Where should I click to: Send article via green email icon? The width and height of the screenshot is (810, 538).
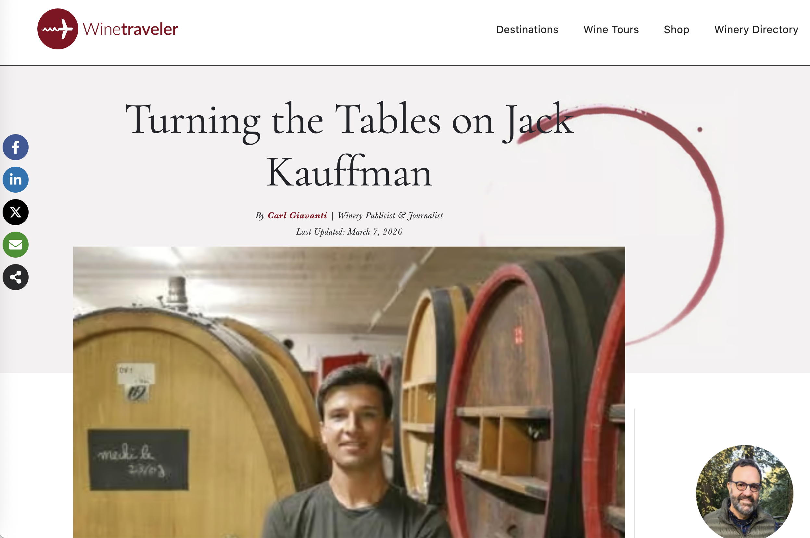(x=16, y=245)
